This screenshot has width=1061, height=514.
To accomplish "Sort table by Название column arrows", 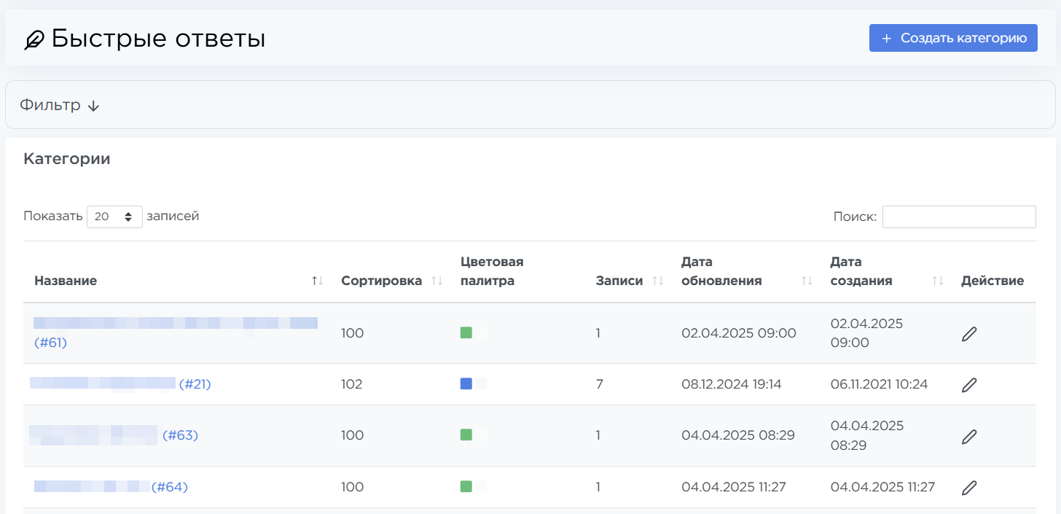I will (x=317, y=281).
